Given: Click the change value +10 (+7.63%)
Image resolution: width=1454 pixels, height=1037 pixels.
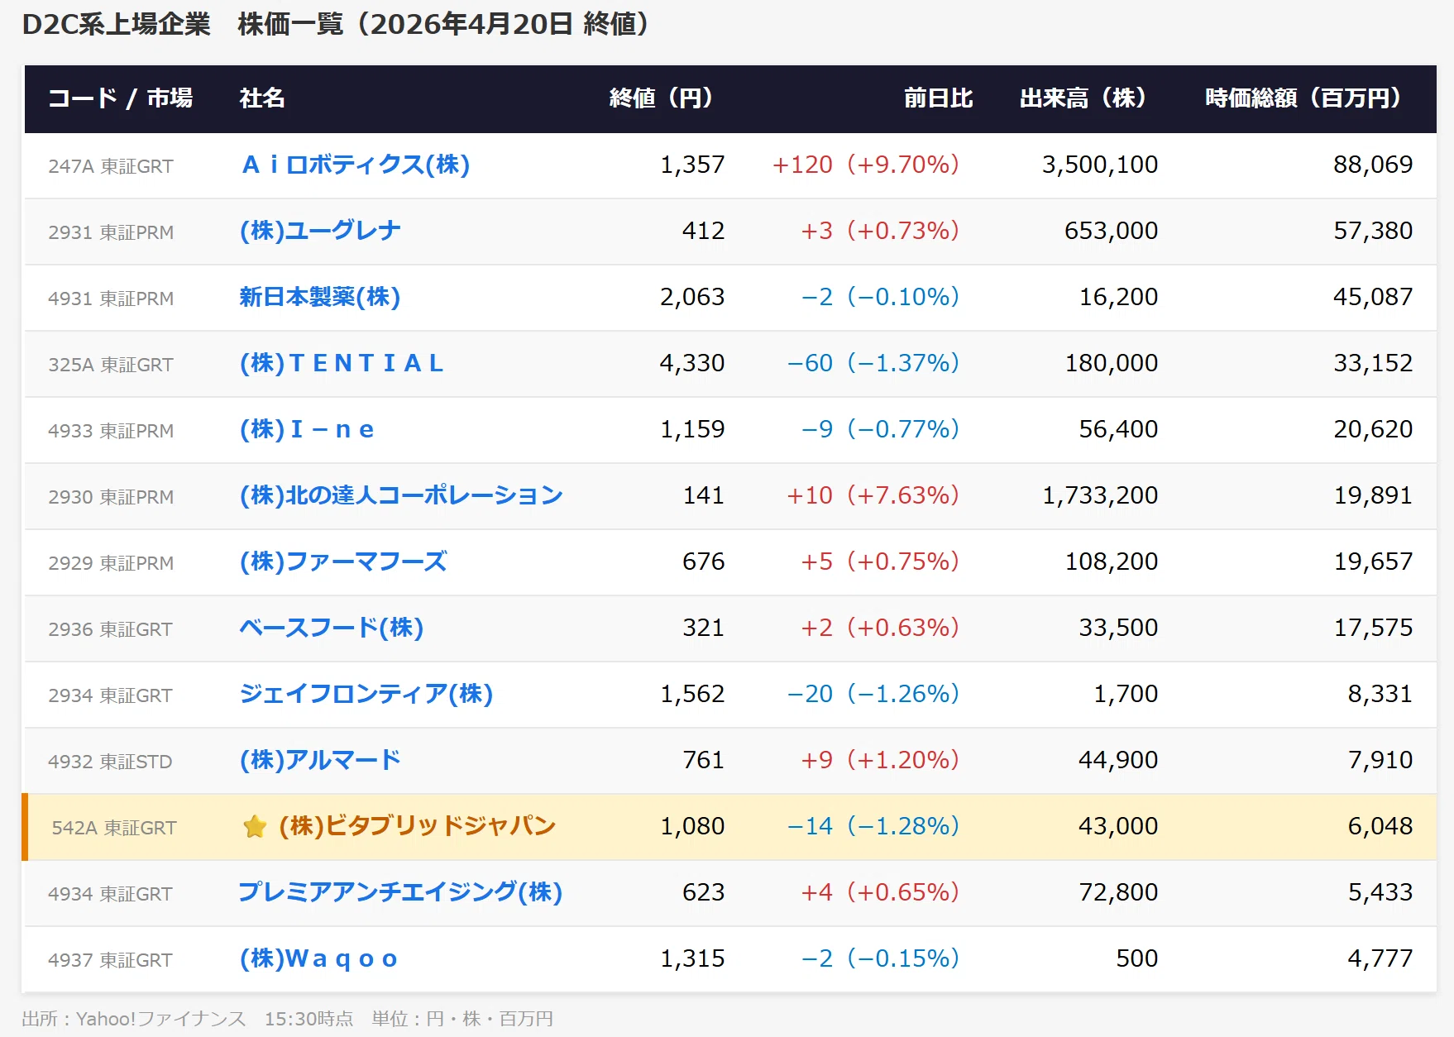Looking at the screenshot, I should tap(873, 495).
